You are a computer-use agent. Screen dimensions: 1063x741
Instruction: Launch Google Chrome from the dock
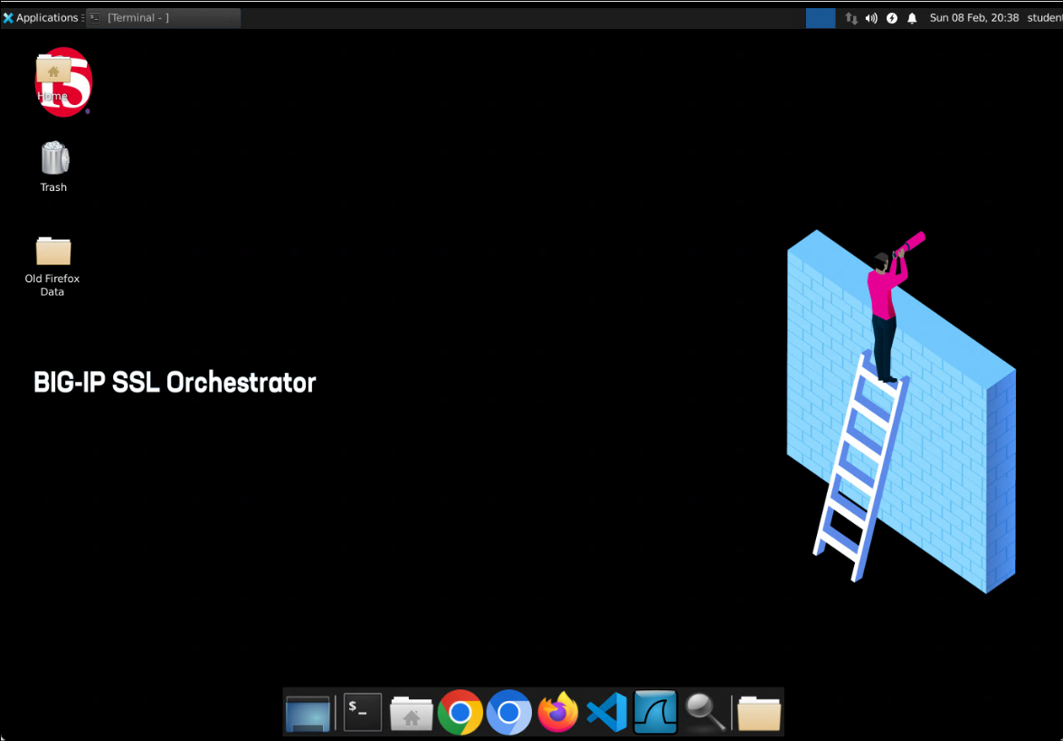[x=460, y=713]
